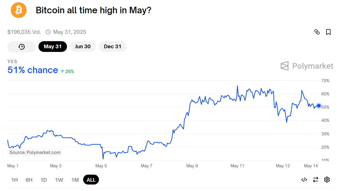Set the chart range to 1H
337x191 pixels.
pyautogui.click(x=14, y=180)
